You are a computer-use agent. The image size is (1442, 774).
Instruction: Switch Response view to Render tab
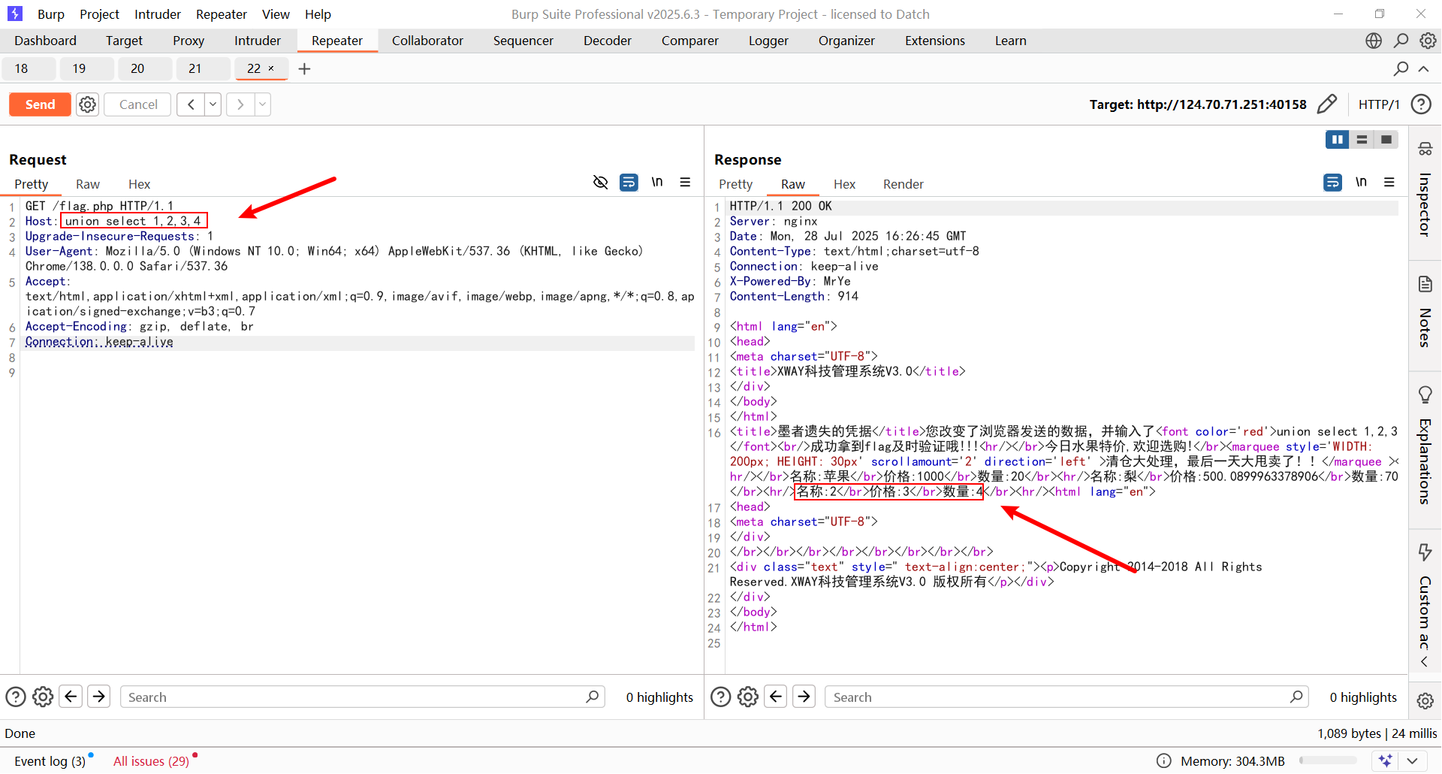[904, 184]
